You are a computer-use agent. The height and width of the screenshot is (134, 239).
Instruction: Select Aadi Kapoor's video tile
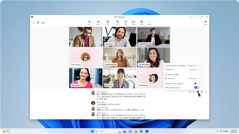pyautogui.click(x=119, y=37)
